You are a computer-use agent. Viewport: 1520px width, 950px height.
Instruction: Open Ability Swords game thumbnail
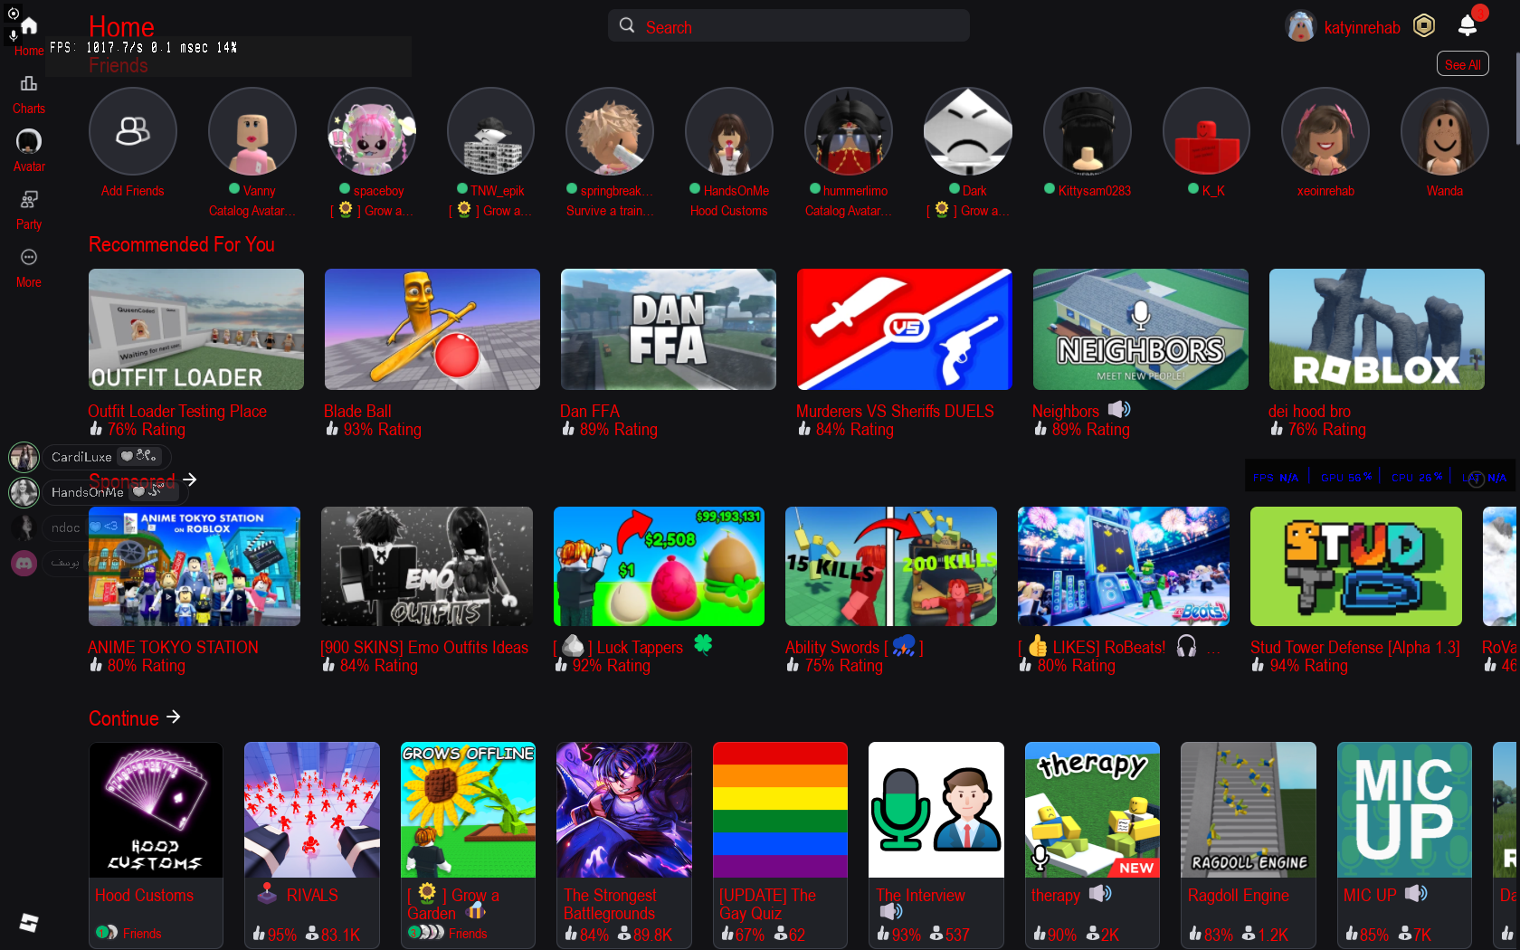[x=891, y=566]
